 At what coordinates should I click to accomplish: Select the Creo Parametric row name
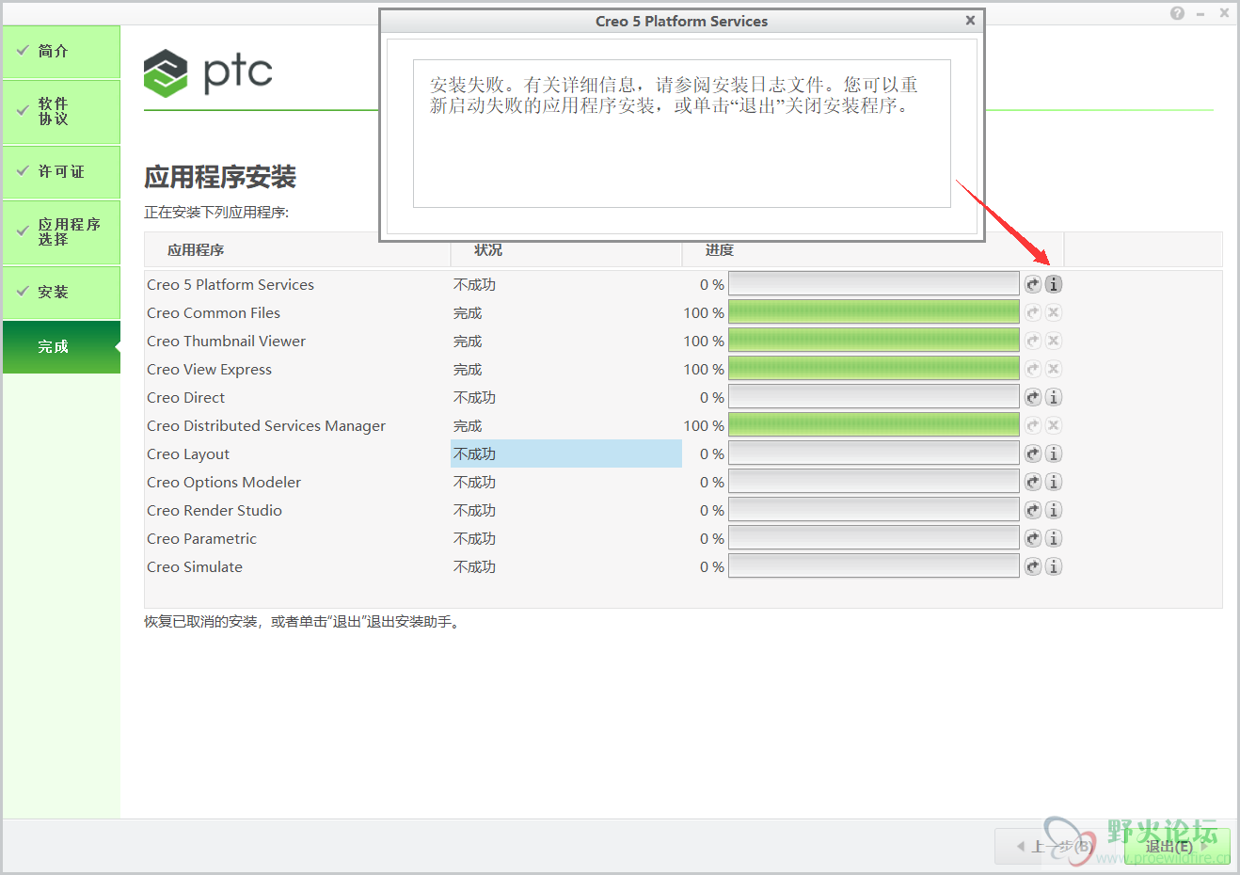(201, 538)
